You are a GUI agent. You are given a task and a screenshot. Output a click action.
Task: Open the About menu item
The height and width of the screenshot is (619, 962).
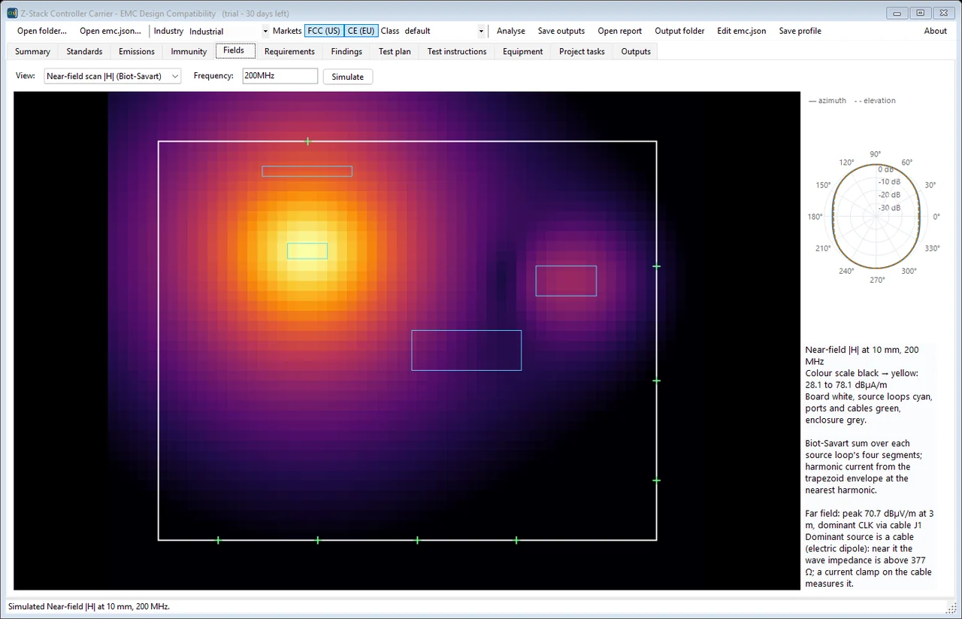pos(936,31)
